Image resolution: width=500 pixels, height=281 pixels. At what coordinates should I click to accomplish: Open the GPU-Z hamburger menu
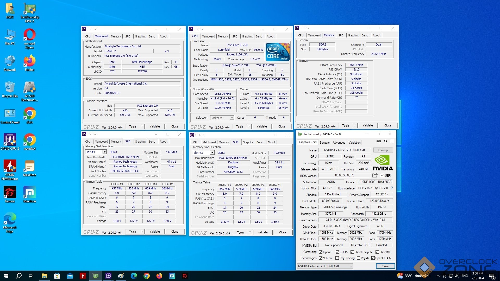point(392,141)
